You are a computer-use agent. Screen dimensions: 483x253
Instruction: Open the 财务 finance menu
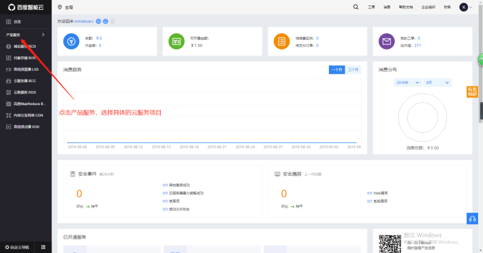[447, 7]
